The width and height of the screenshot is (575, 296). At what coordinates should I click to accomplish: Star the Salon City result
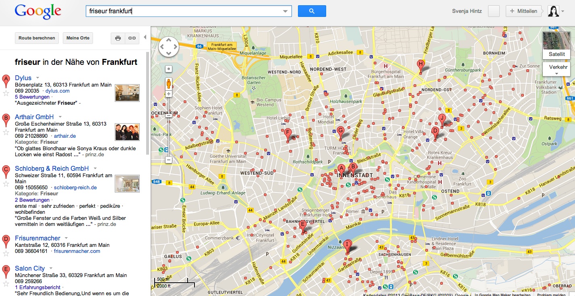click(6, 284)
